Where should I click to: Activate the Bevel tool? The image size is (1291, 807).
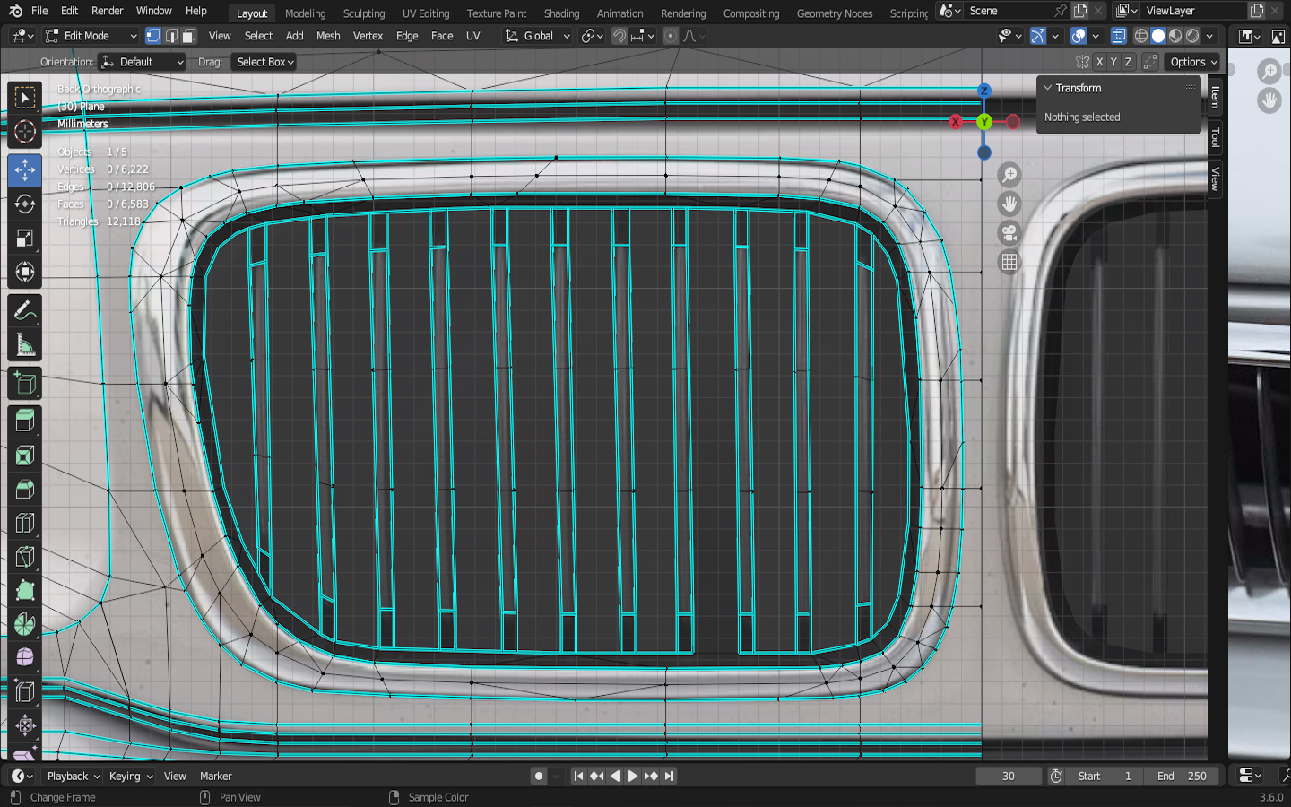tap(25, 490)
